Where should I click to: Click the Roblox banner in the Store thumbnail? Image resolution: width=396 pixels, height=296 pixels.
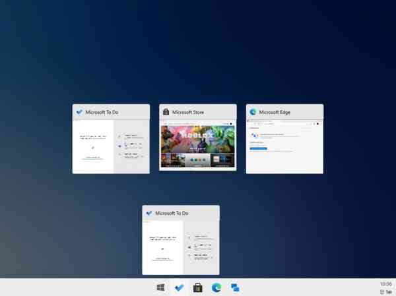(197, 137)
